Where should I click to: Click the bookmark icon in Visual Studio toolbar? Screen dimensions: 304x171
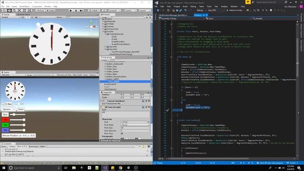coord(271,10)
